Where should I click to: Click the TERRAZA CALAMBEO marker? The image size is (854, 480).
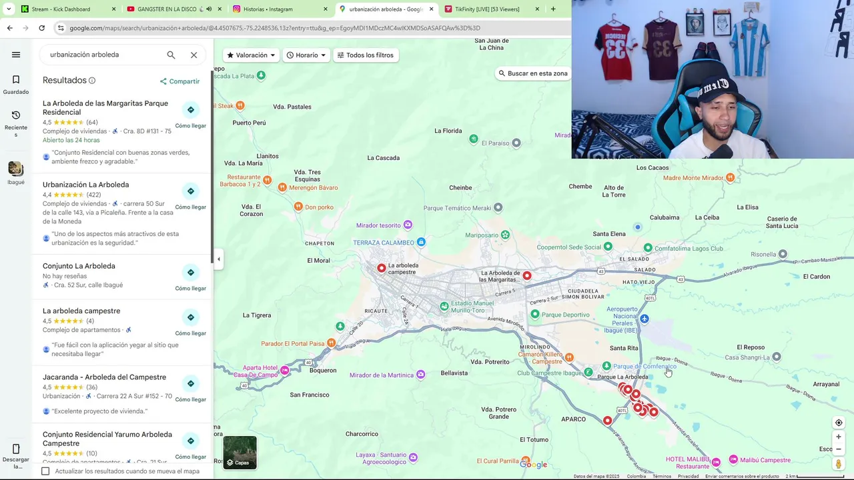click(421, 242)
